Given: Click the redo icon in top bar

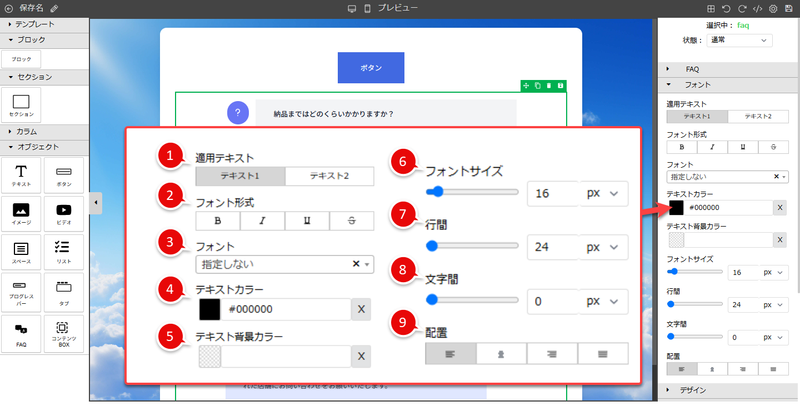Looking at the screenshot, I should [742, 8].
